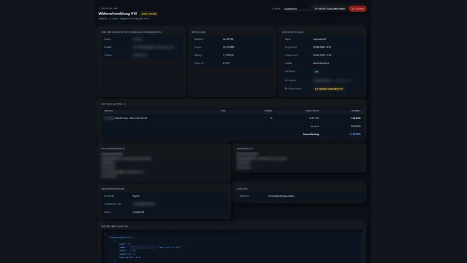
Task: Click the 'Weitere Bestelldaten' section heading
Action: click(x=114, y=226)
